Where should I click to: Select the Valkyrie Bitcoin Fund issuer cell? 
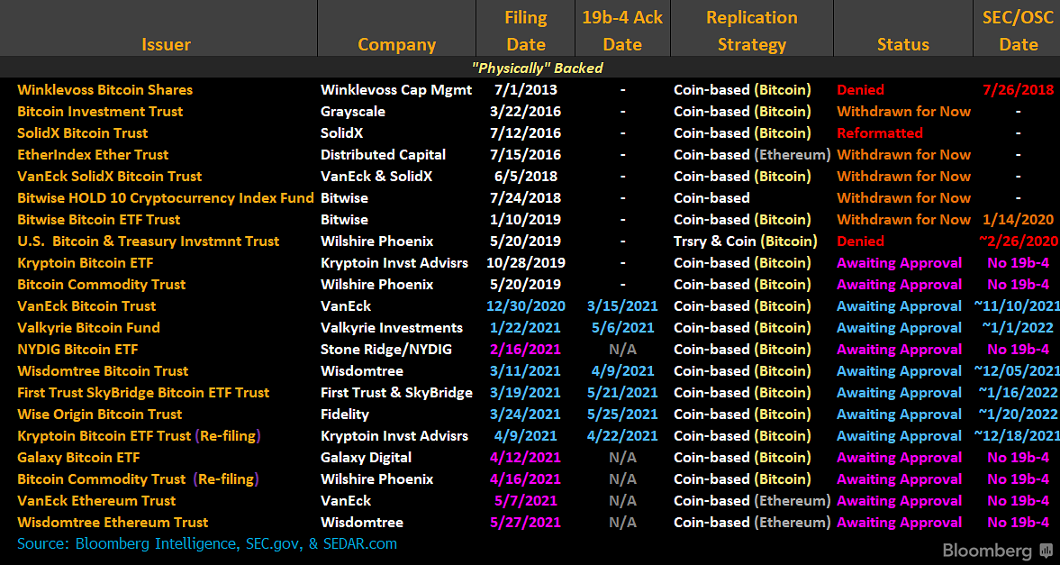point(88,327)
